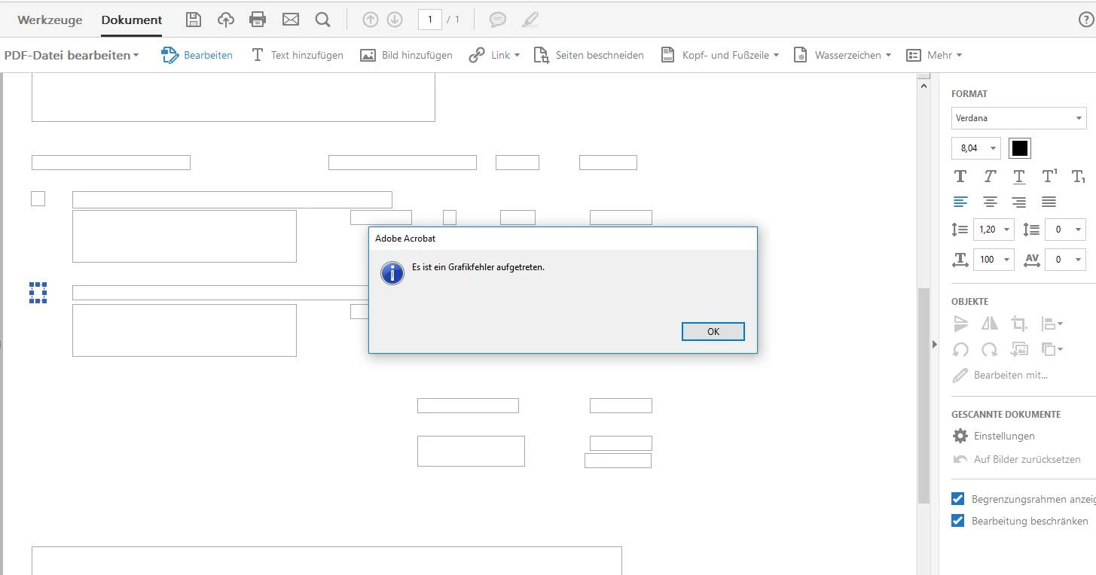This screenshot has height=575, width=1096.
Task: Open the character spacing 0 dropdown
Action: [1066, 260]
